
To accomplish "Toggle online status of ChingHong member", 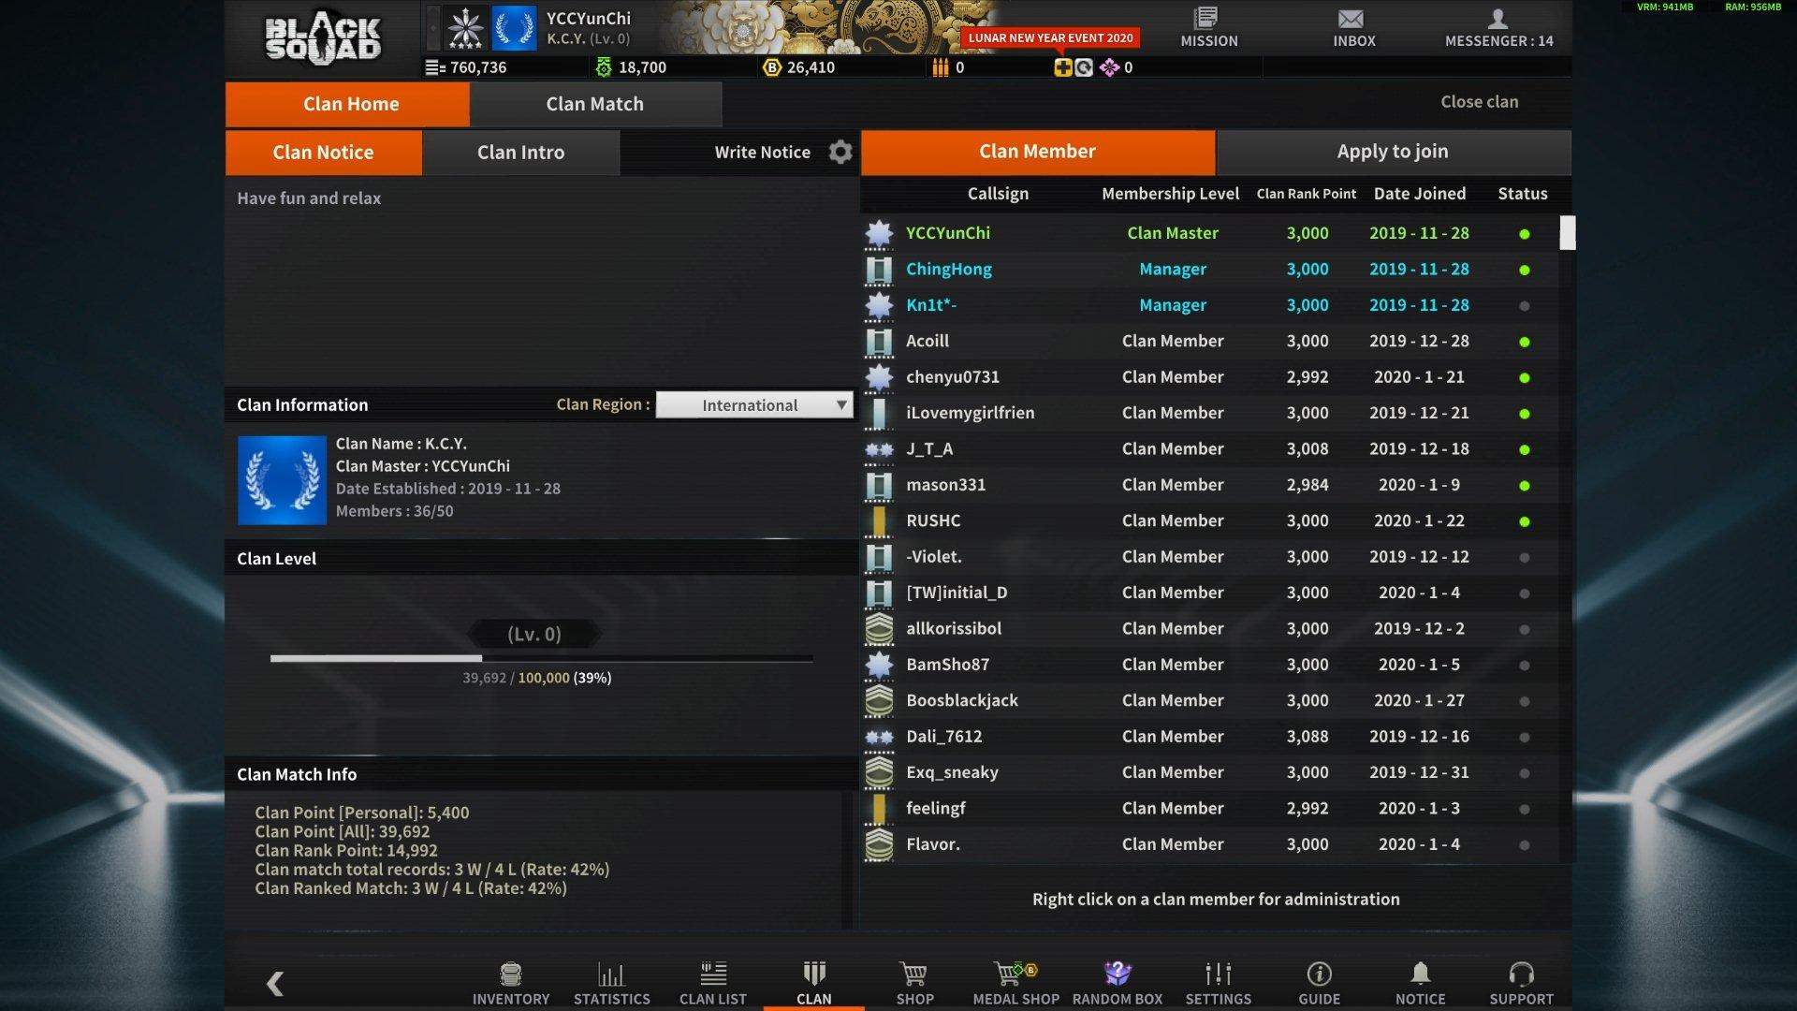I will (1522, 269).
